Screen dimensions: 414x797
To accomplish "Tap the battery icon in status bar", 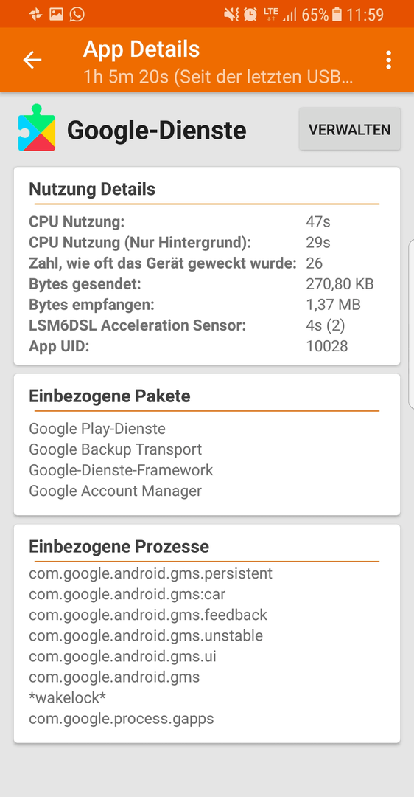I will point(337,15).
